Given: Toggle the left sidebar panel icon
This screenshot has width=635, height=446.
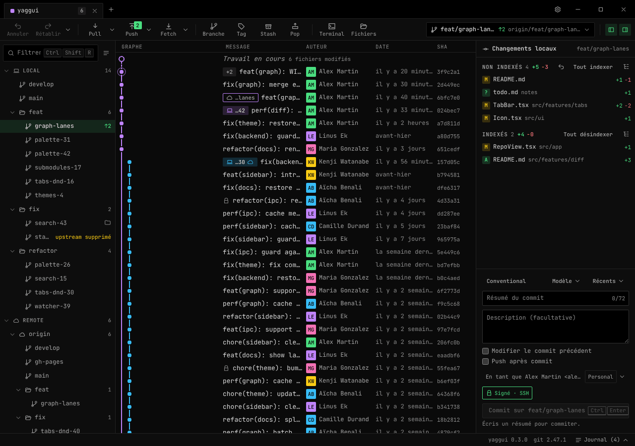Looking at the screenshot, I should coord(611,30).
